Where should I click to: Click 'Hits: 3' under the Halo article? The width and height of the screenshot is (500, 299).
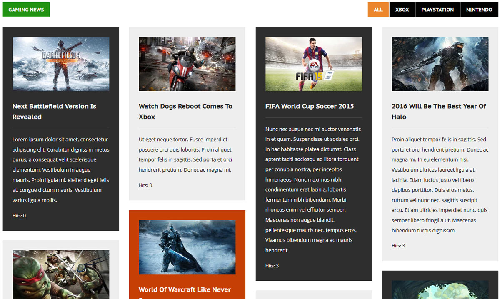coord(398,246)
